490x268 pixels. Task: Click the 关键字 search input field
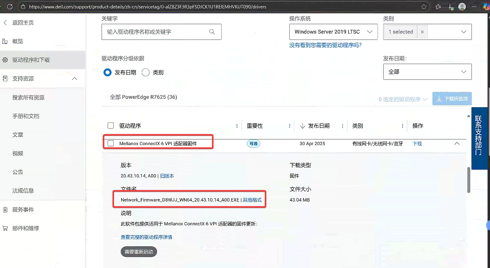click(161, 32)
